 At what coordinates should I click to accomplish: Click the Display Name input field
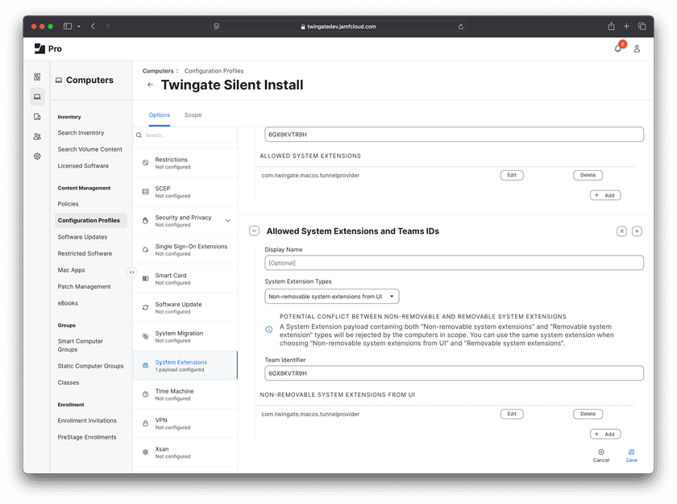(x=454, y=263)
